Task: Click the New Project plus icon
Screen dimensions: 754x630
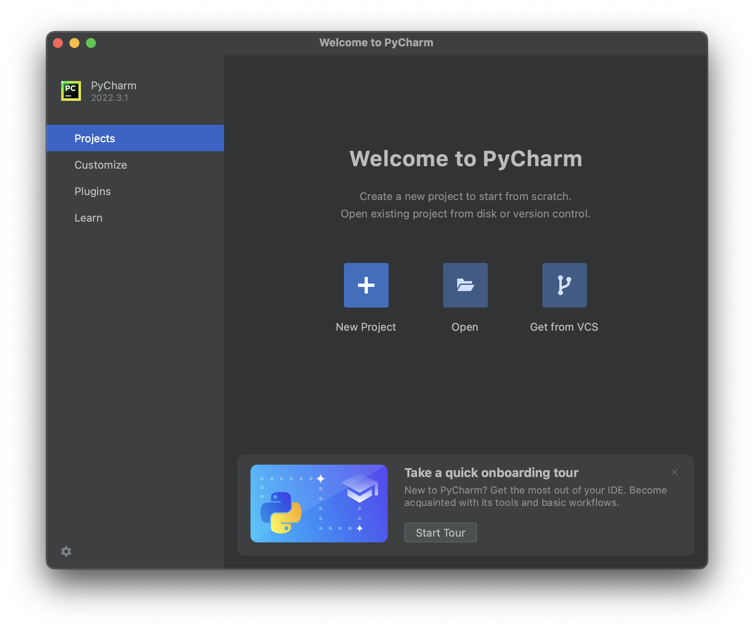Action: [x=366, y=285]
